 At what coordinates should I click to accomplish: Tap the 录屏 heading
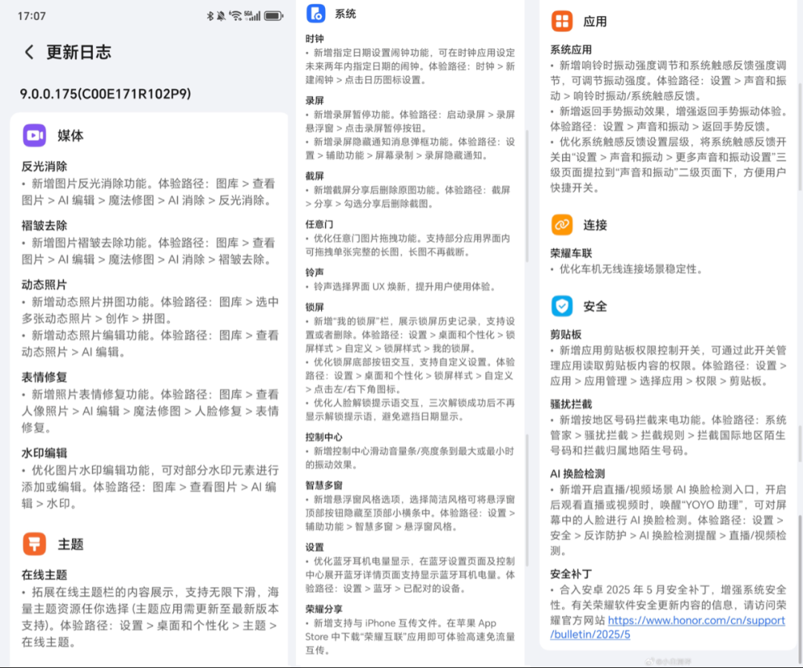tap(315, 100)
